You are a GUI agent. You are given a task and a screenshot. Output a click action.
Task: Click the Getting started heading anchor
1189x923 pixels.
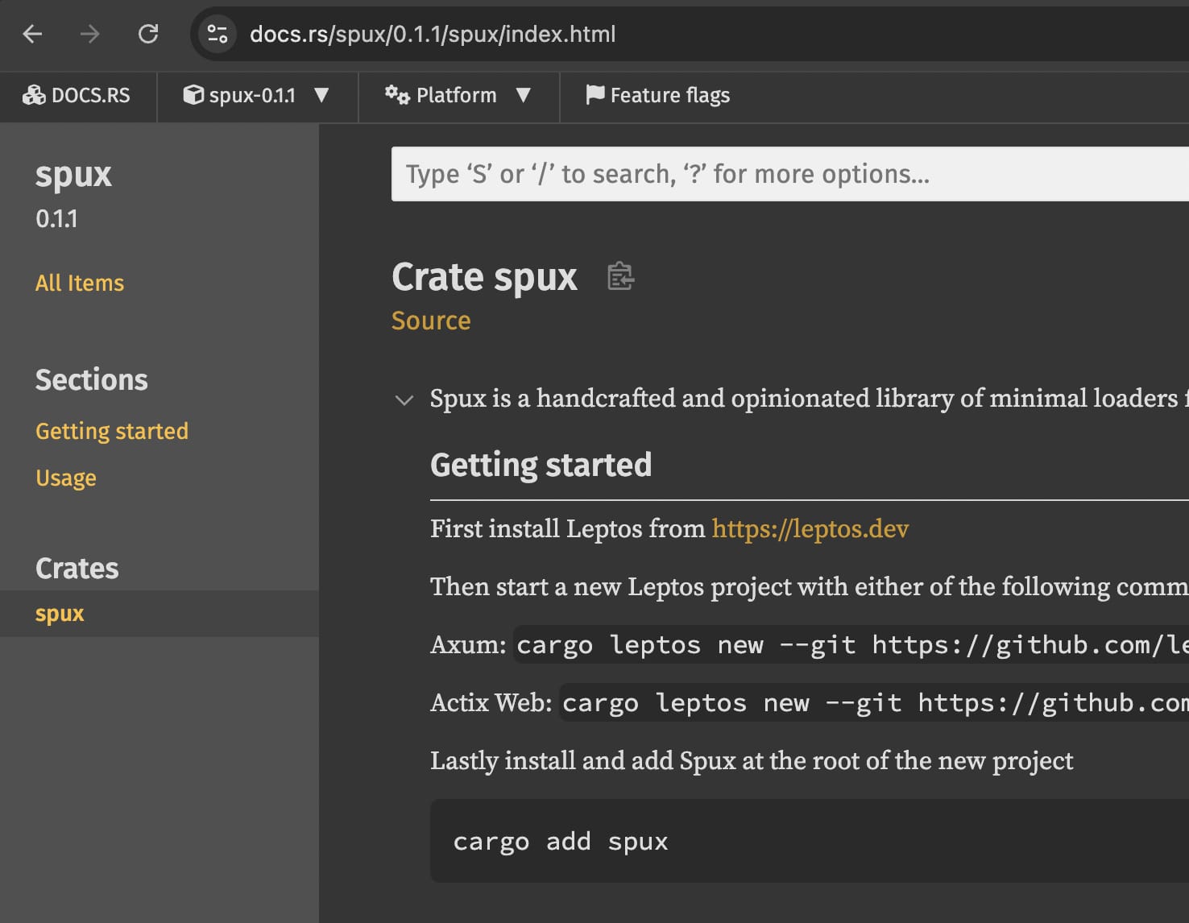[x=541, y=465]
